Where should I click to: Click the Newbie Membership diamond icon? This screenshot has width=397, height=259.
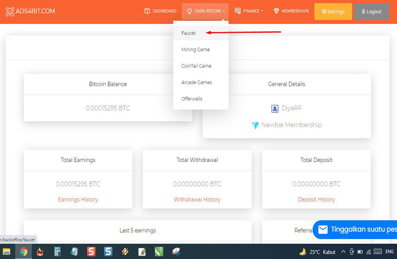coord(255,125)
